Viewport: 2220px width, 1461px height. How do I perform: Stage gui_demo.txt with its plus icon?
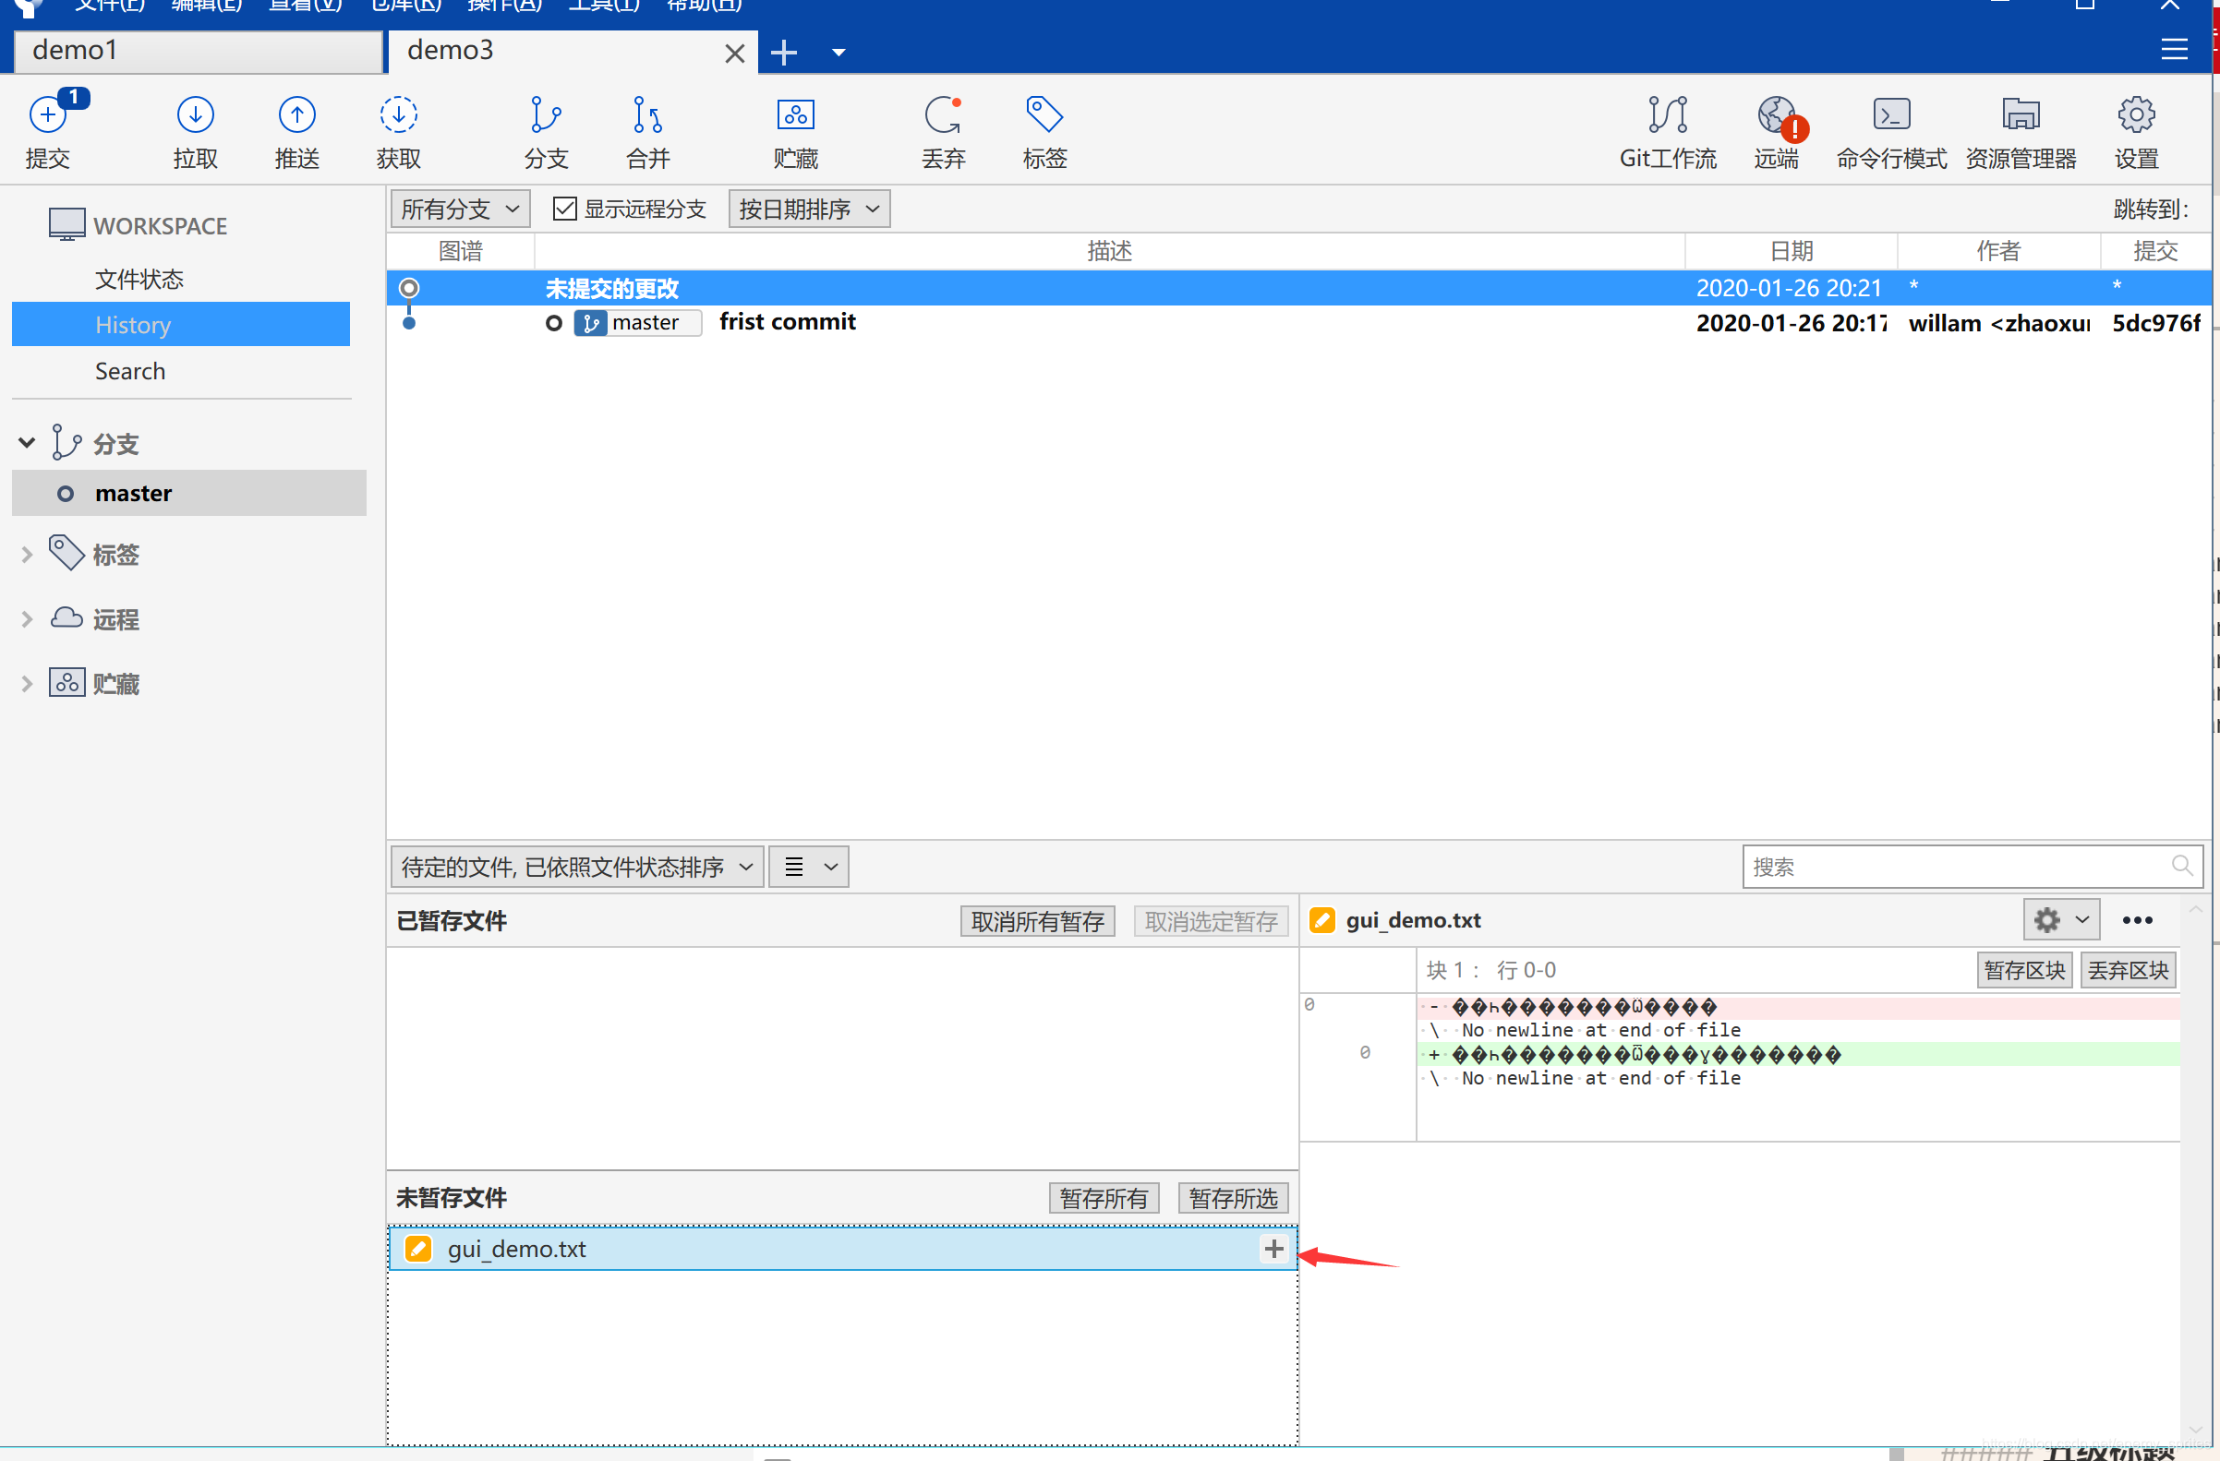click(x=1273, y=1249)
